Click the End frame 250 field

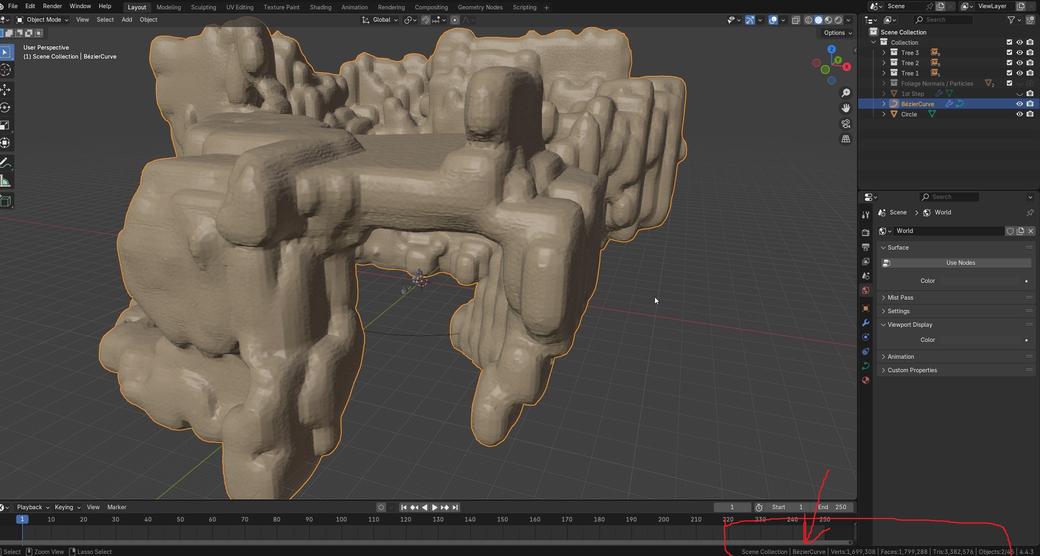tap(832, 508)
